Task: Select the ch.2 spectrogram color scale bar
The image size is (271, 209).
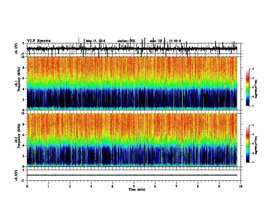Action: (248, 144)
